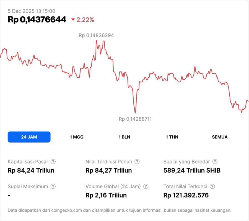Screen dimensions: 249x221
Task: Select the 1 THN range tab
Action: (x=172, y=137)
